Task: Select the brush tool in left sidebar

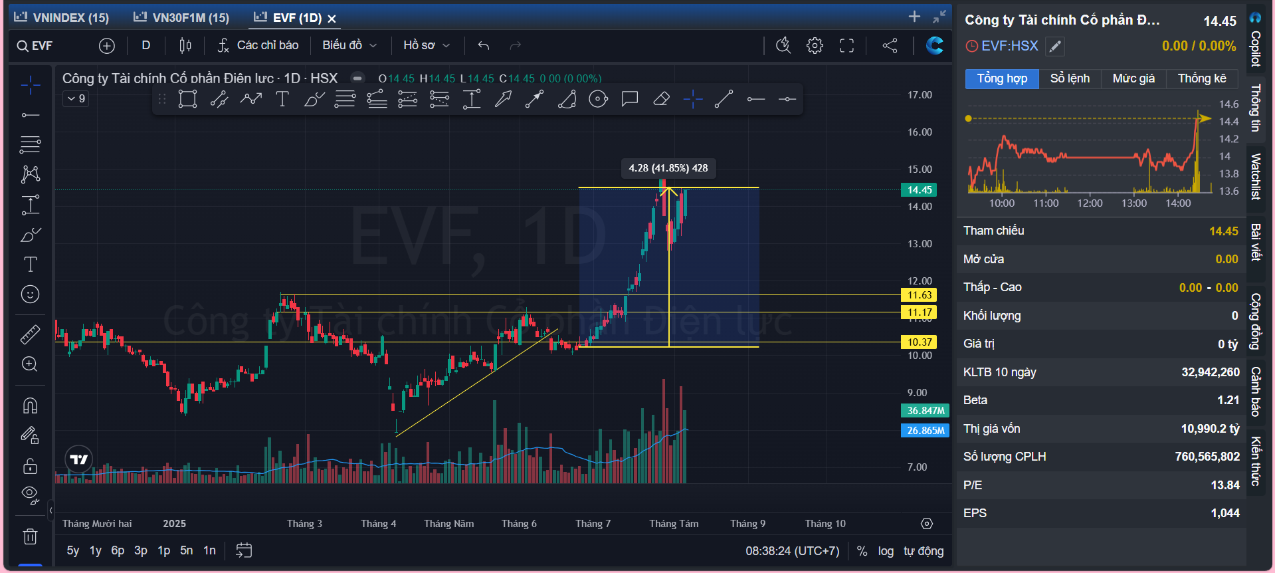Action: coord(30,235)
